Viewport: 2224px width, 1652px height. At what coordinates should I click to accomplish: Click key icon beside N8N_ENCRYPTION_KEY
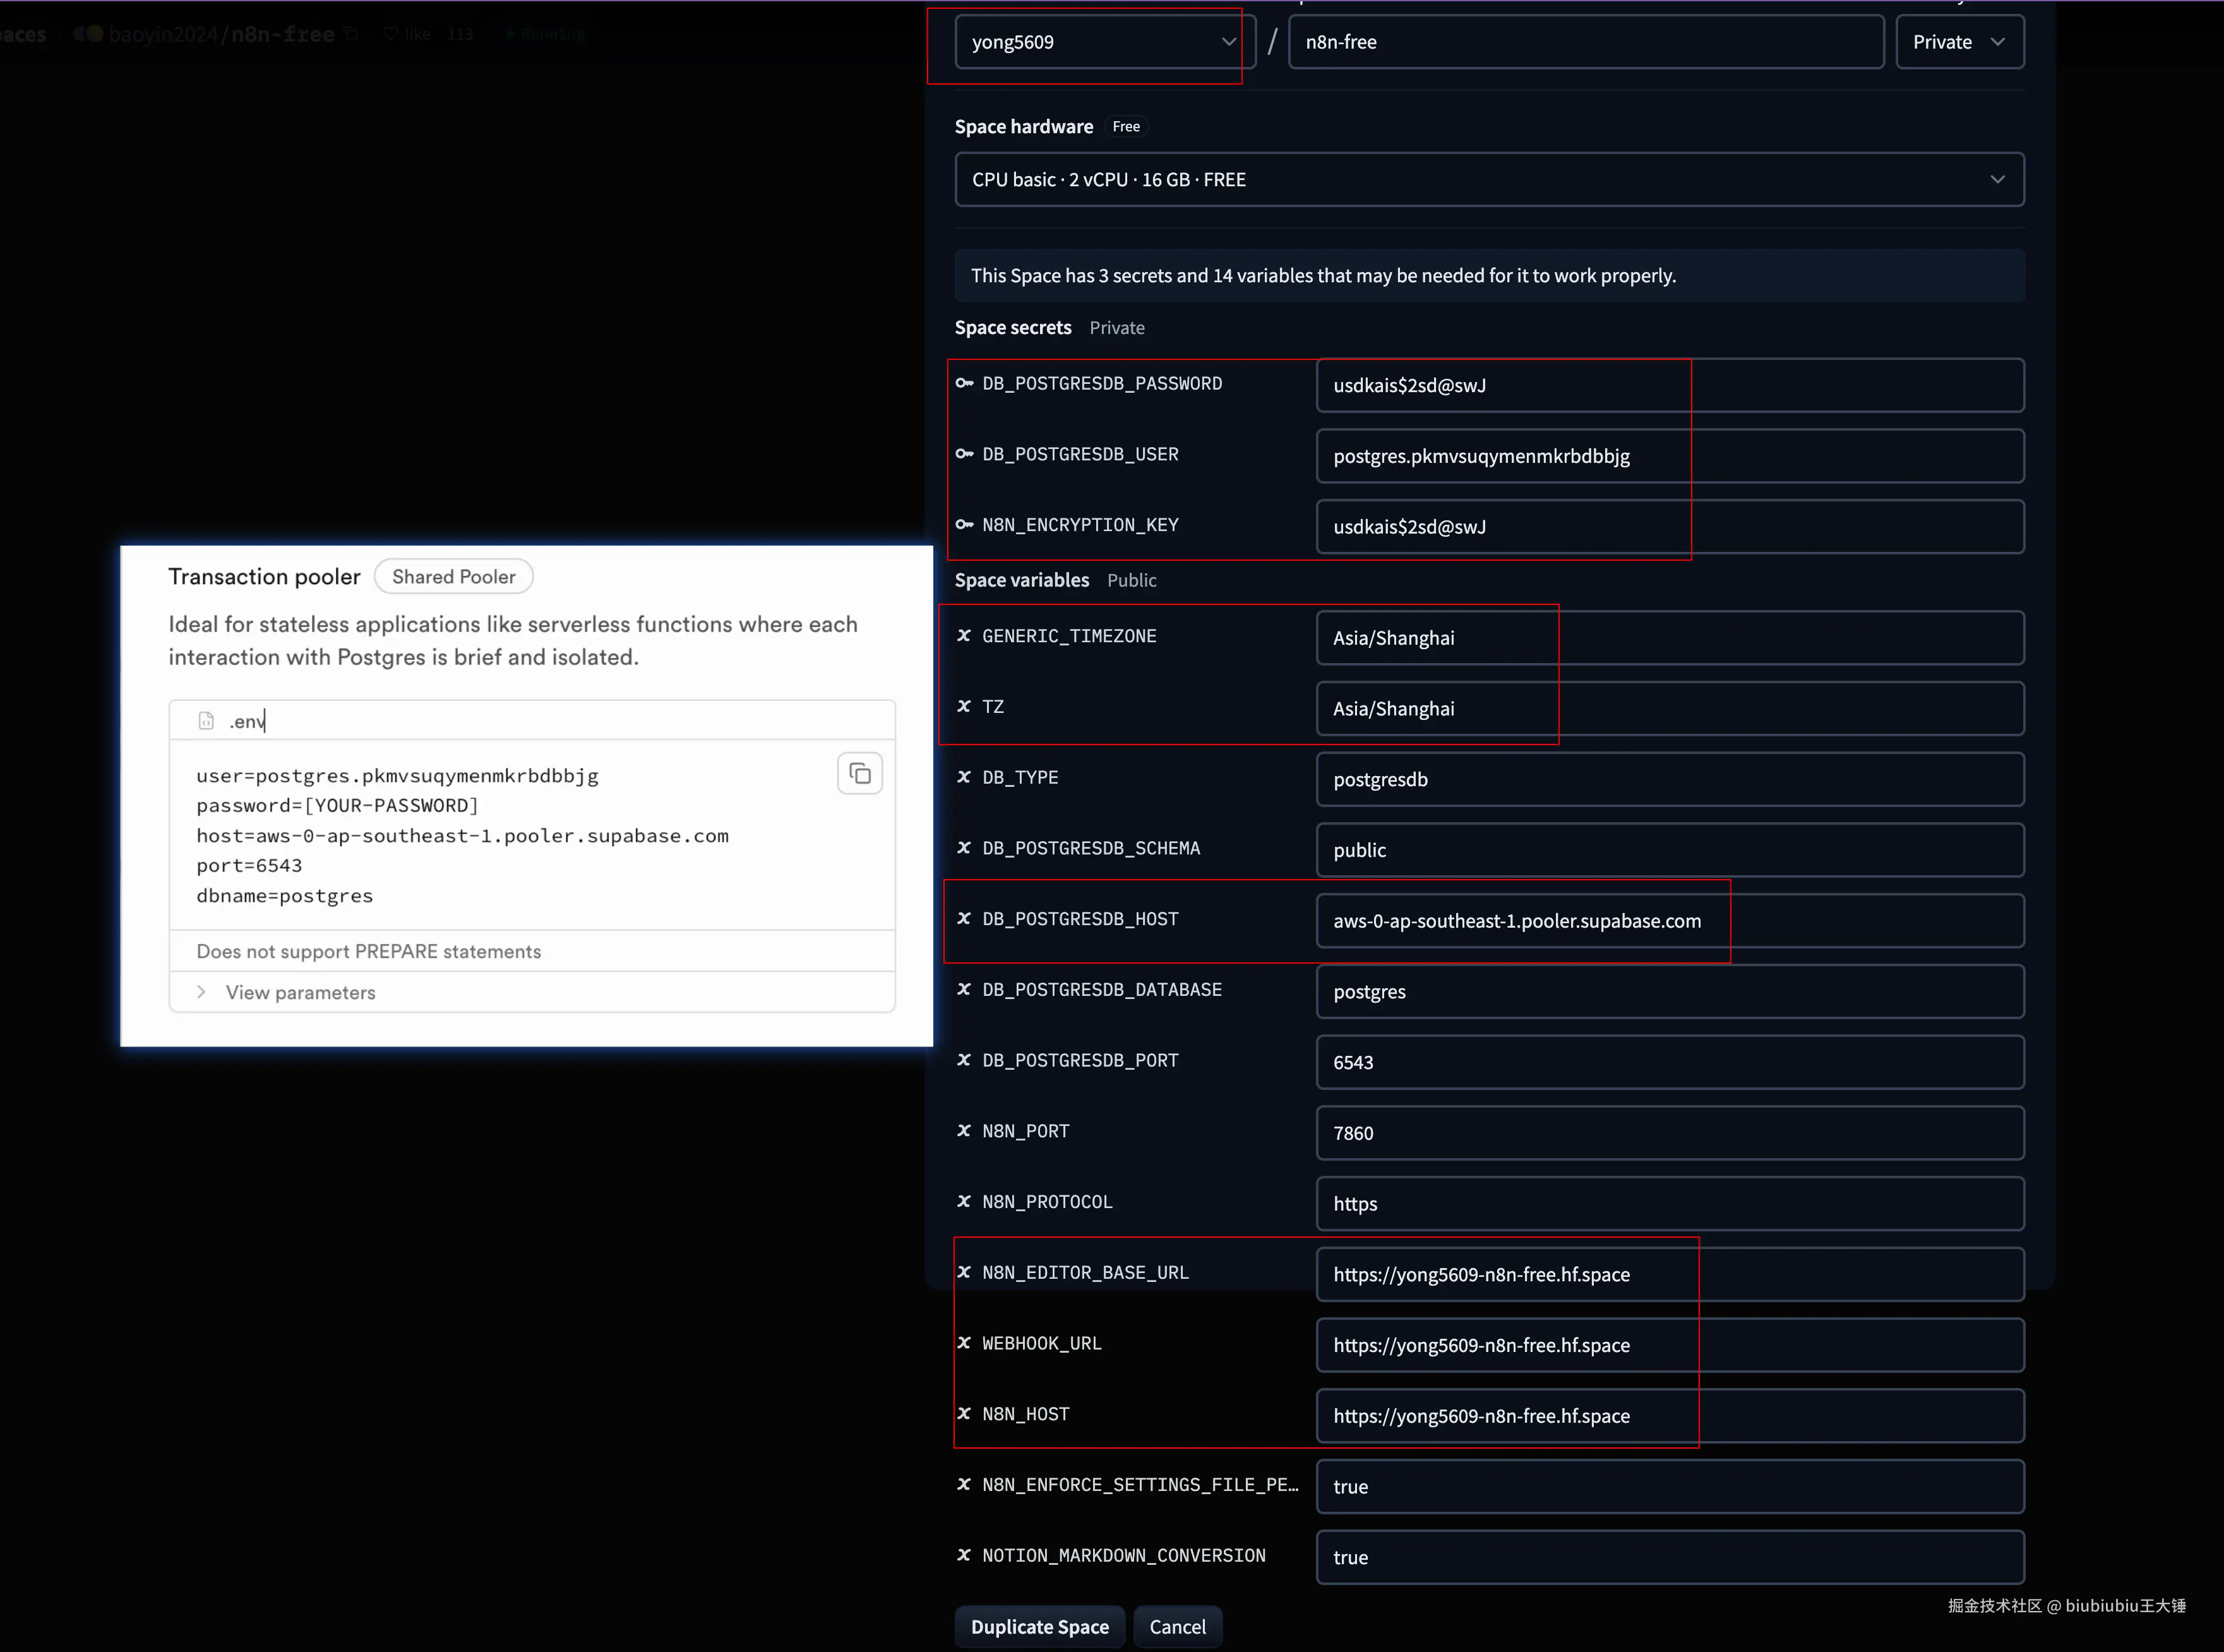pyautogui.click(x=964, y=524)
